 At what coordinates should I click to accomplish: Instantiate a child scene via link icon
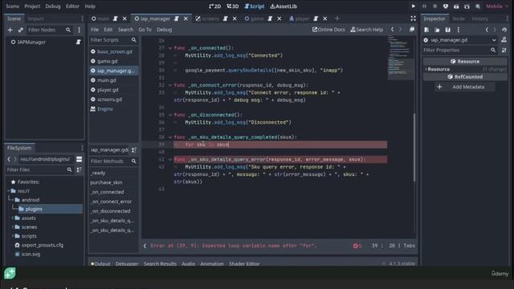click(21, 30)
